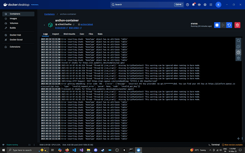
Task: Switch to the Exec tab
Action: (x=82, y=34)
